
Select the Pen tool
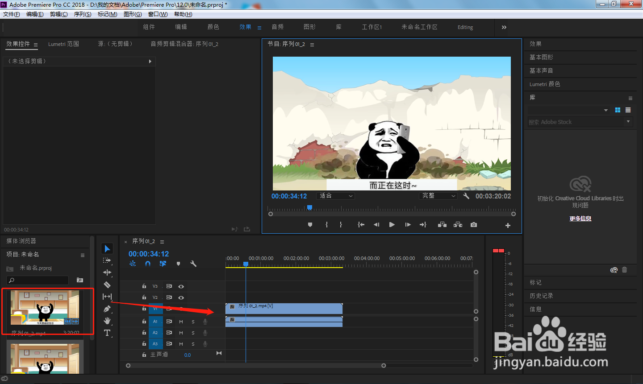107,309
